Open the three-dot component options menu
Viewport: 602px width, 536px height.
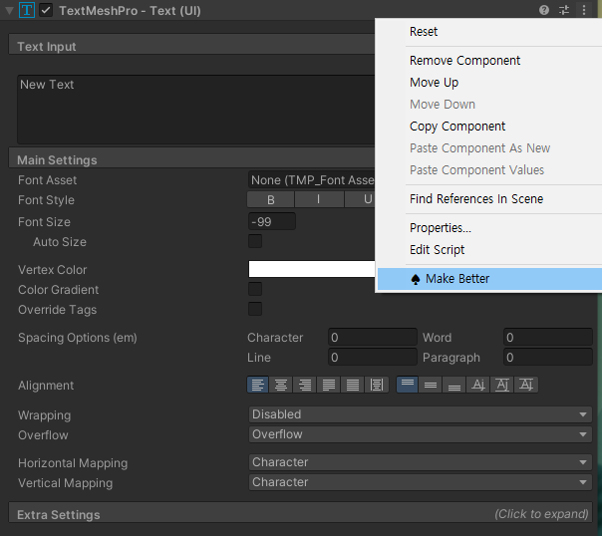pos(584,10)
